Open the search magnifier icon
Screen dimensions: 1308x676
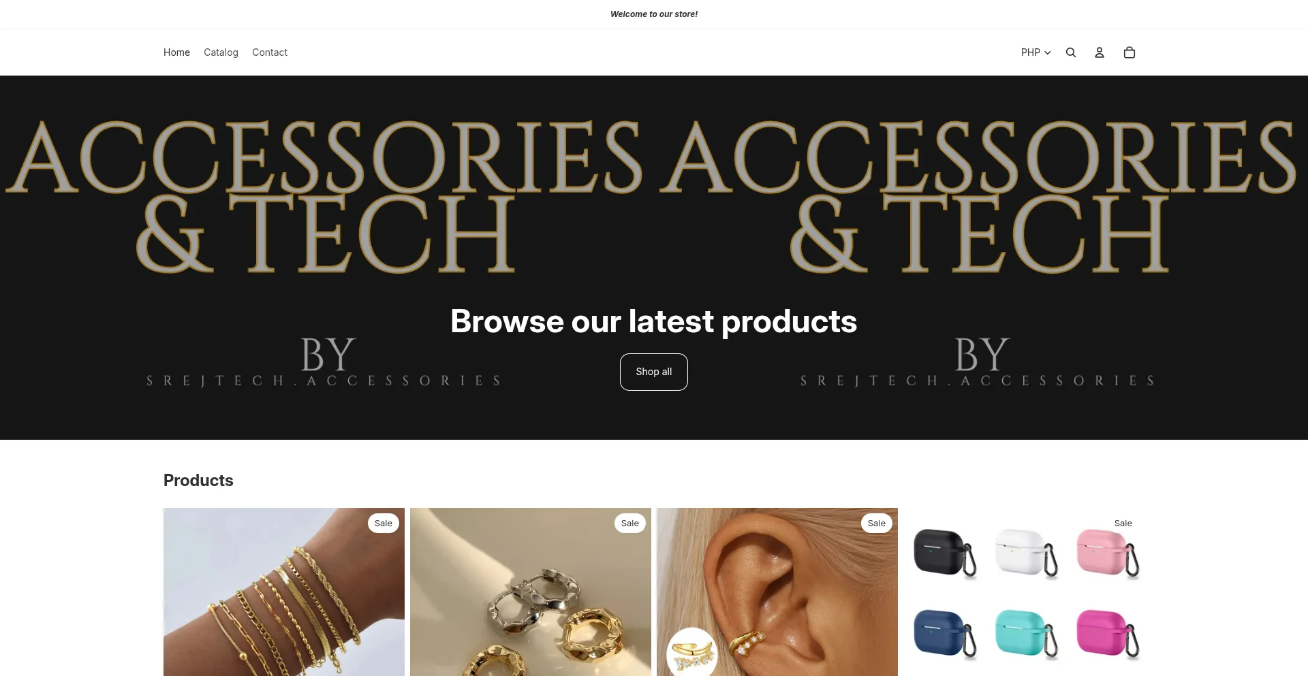[x=1071, y=52]
